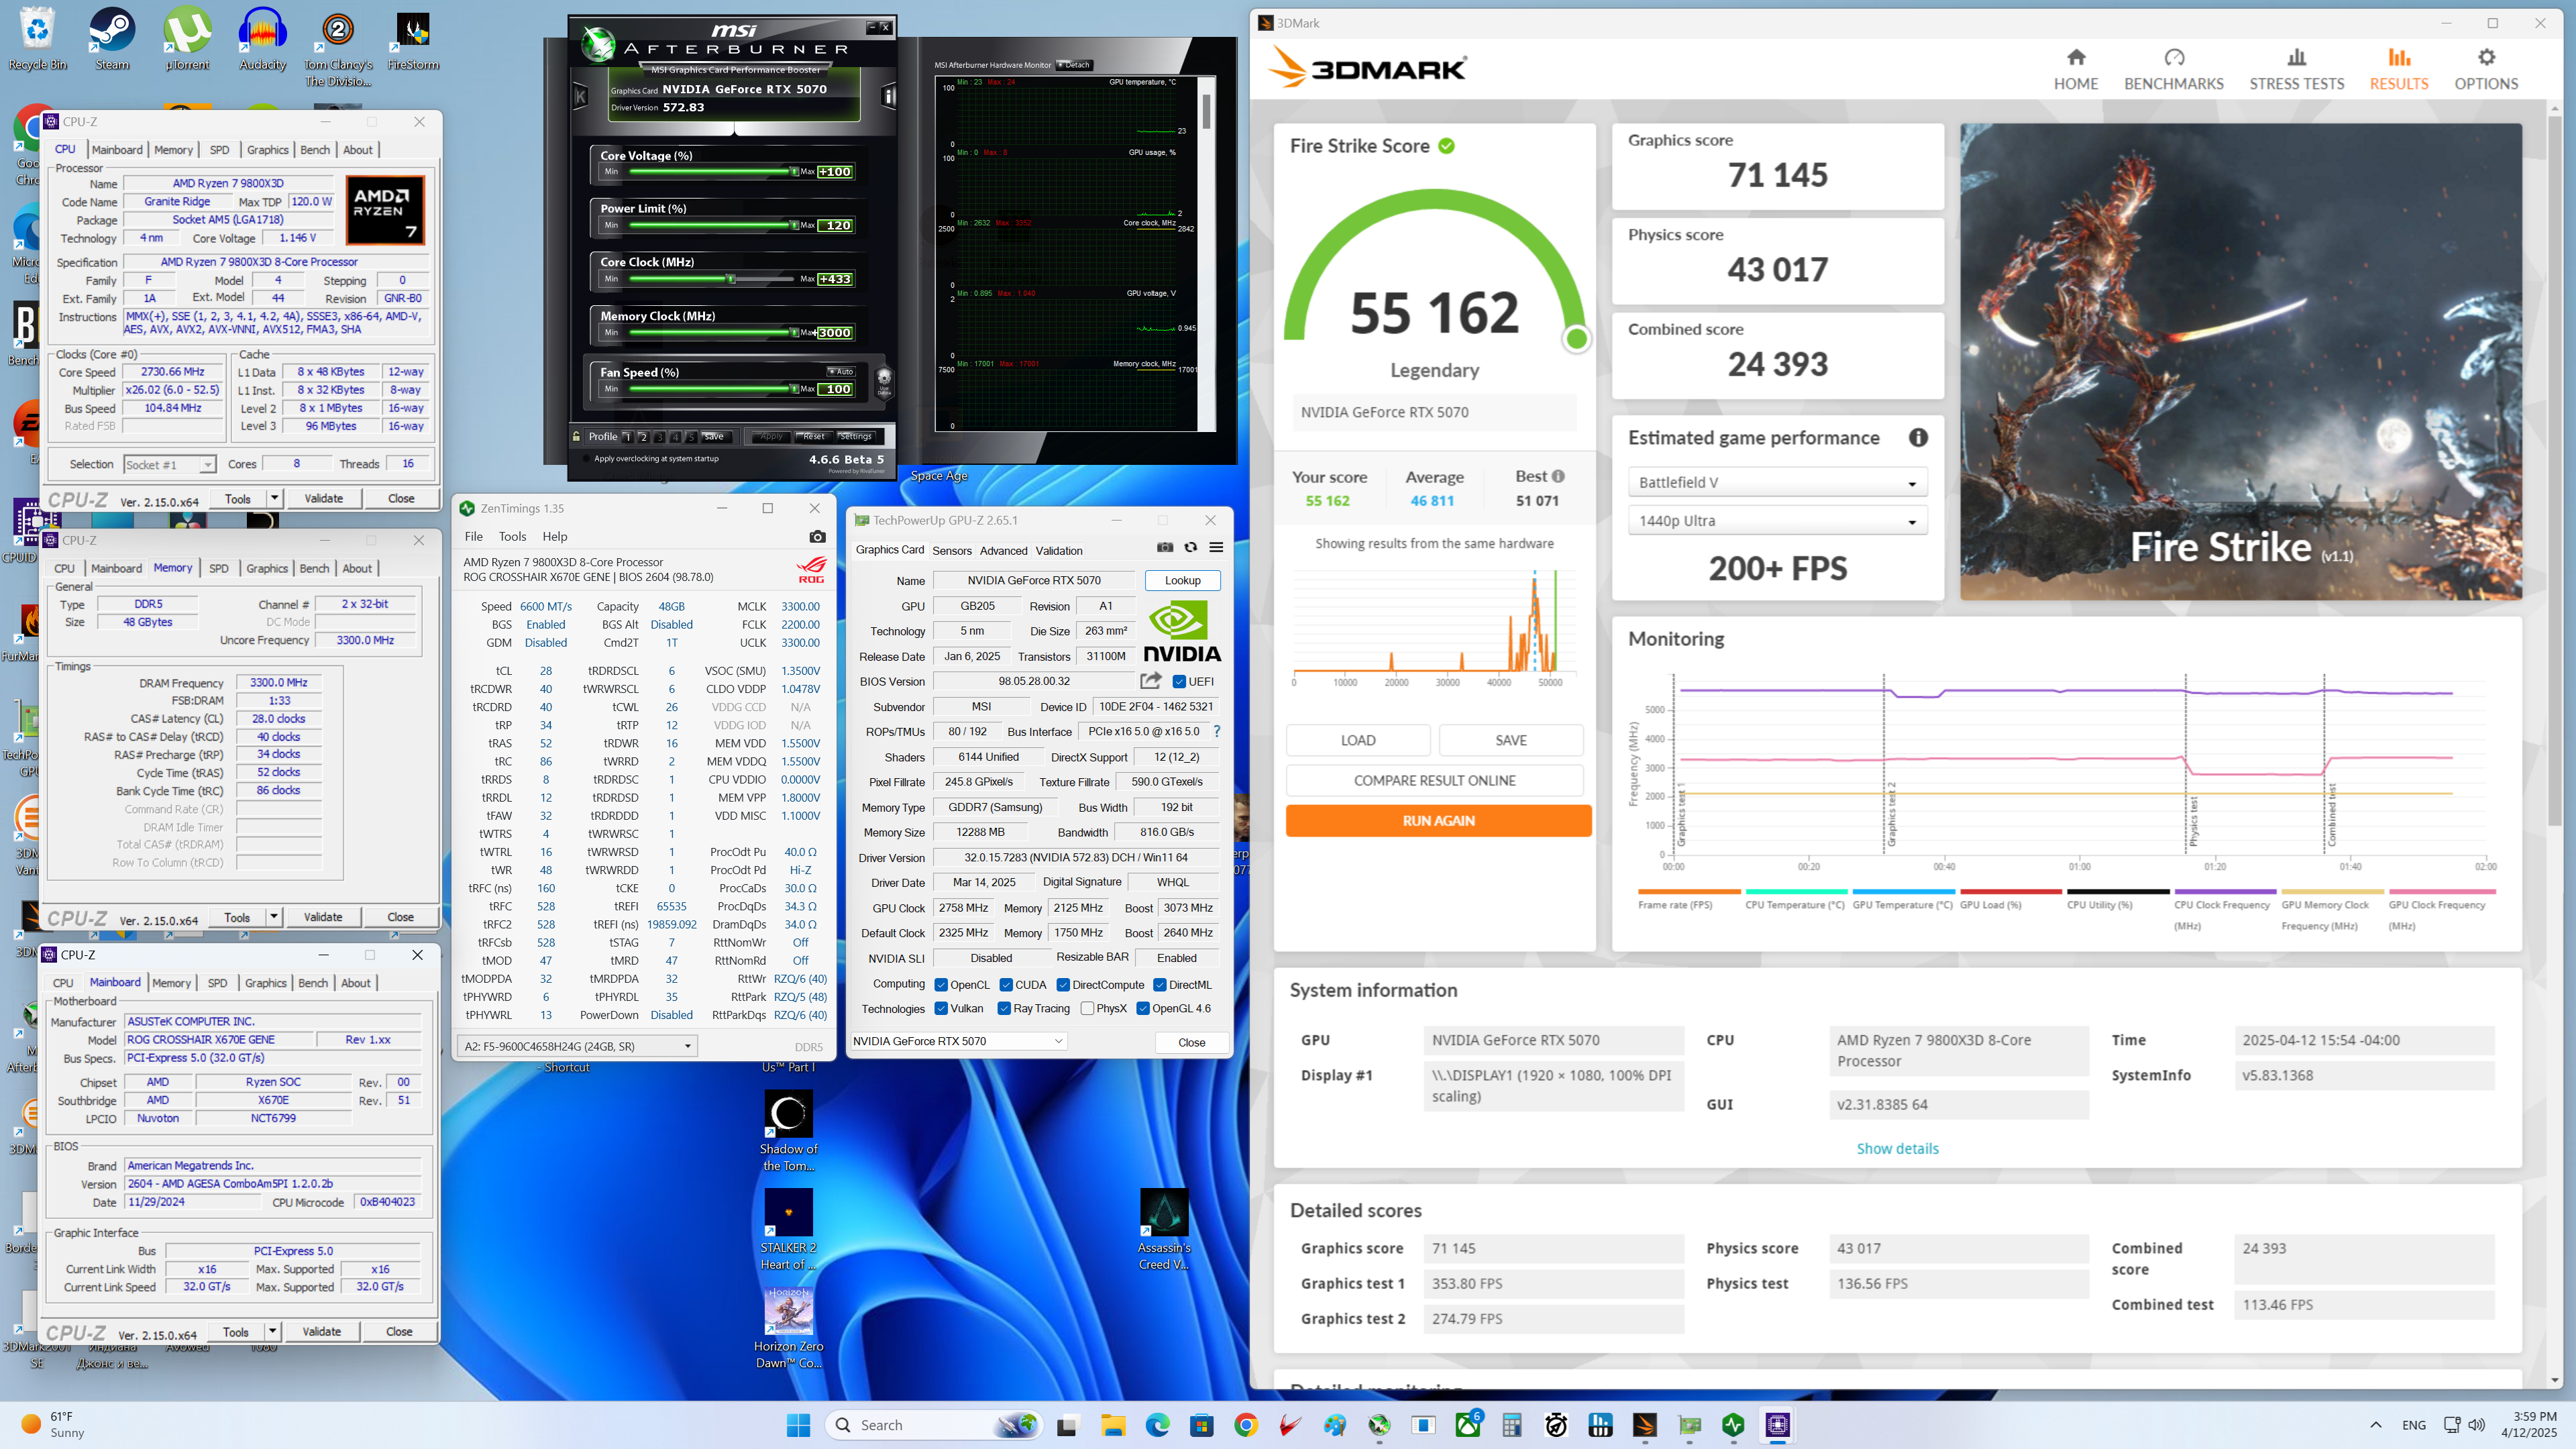
Task: Click Afterburner info 'i' side button
Action: [888, 96]
